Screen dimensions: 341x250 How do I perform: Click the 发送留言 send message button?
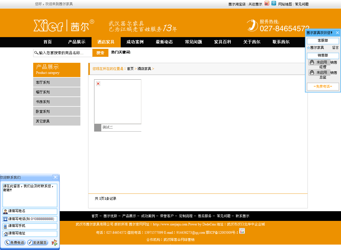tap(38, 243)
